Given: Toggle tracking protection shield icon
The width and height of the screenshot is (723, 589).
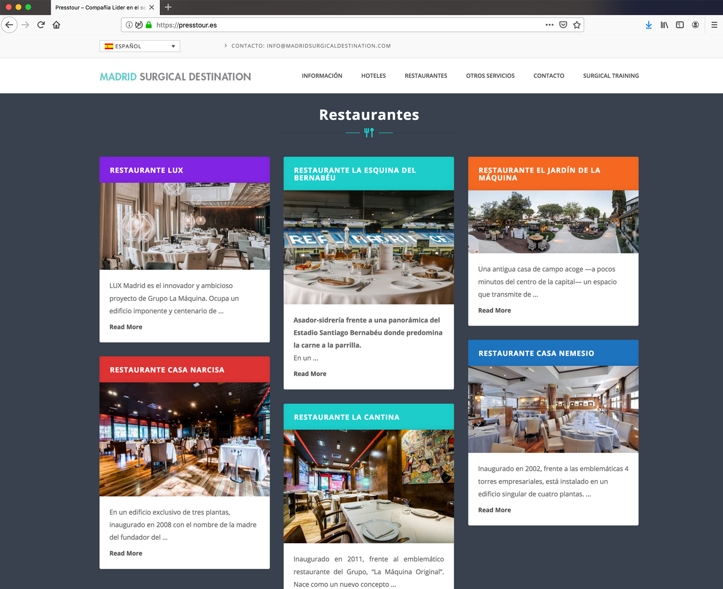Looking at the screenshot, I should coord(139,25).
